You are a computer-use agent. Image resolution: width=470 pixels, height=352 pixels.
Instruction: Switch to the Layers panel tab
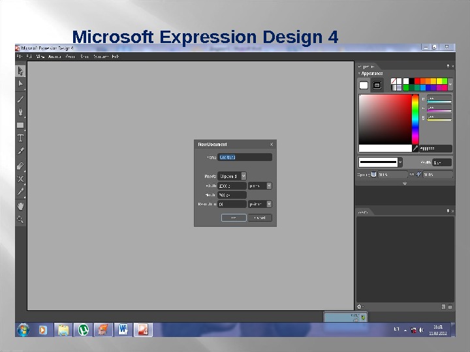click(363, 212)
